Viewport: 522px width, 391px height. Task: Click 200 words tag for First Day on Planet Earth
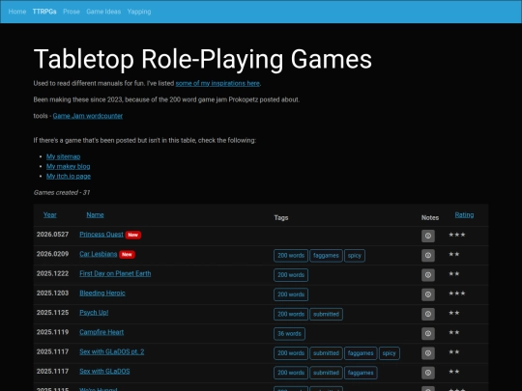[x=291, y=275]
